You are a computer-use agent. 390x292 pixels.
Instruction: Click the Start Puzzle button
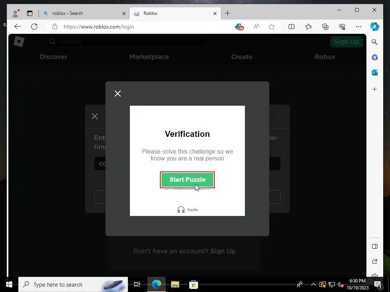pyautogui.click(x=187, y=180)
